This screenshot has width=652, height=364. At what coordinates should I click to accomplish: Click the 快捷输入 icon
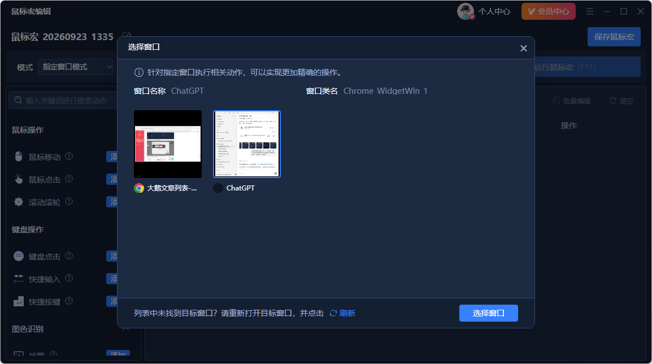pos(19,279)
